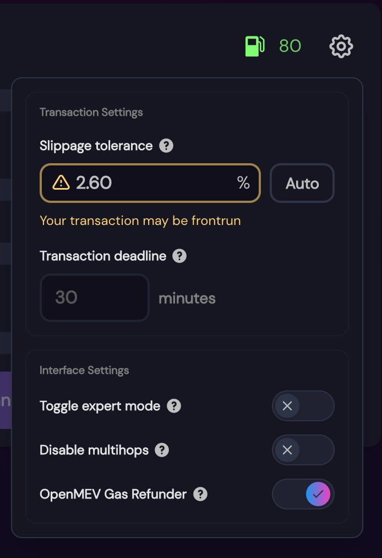This screenshot has height=558, width=382.
Task: Open settings via the gear icon
Action: click(341, 46)
